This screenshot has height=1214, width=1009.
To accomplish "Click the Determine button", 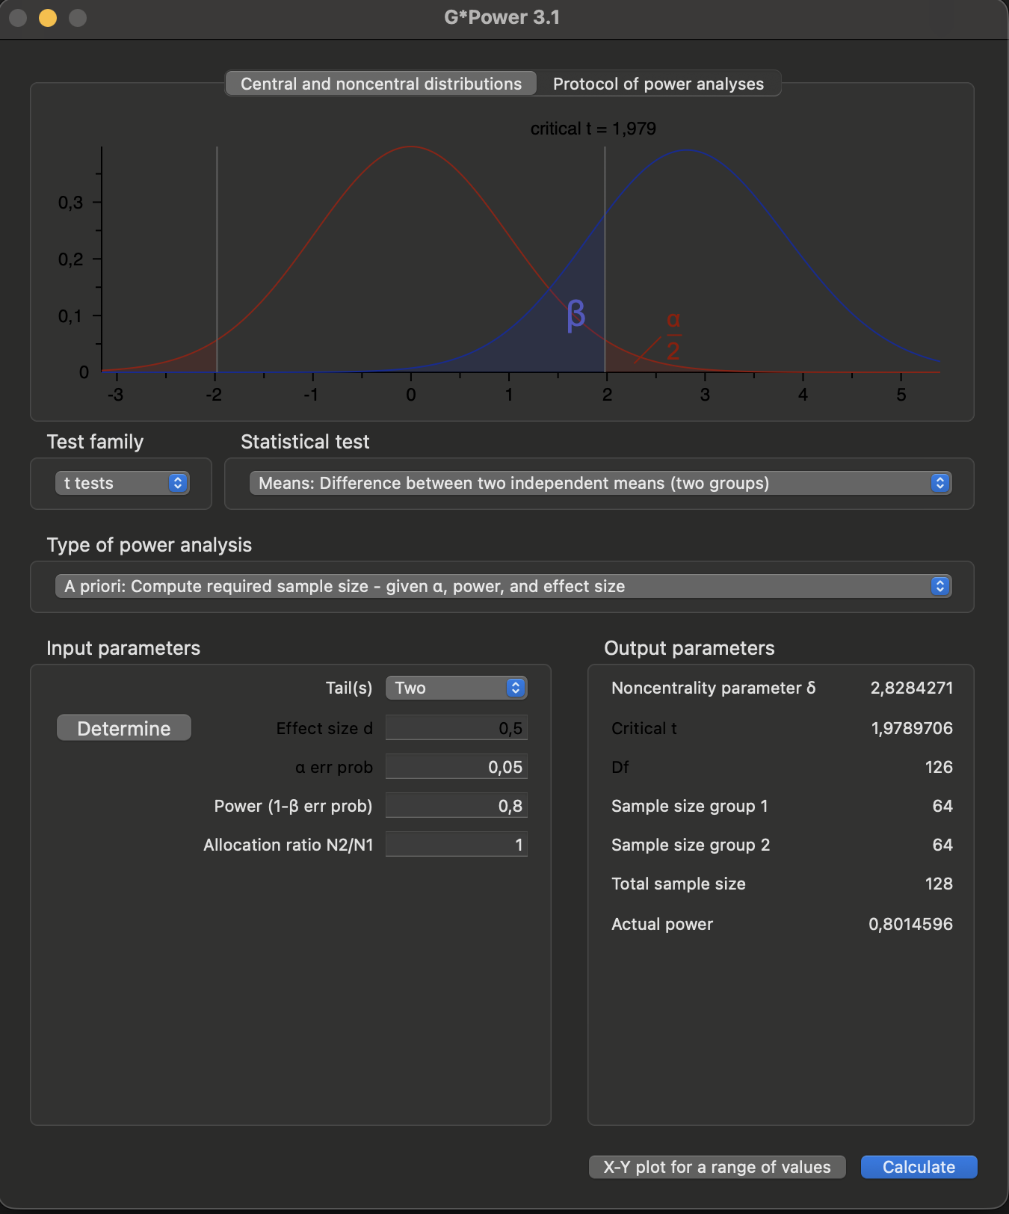I will 124,728.
